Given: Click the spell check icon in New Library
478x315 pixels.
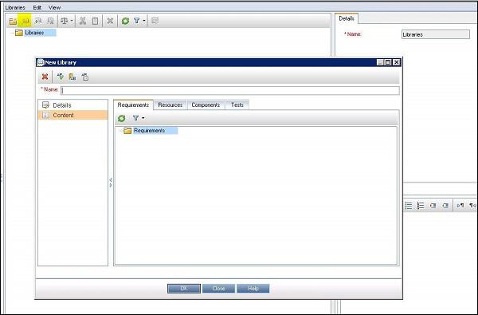Looking at the screenshot, I should click(x=61, y=77).
